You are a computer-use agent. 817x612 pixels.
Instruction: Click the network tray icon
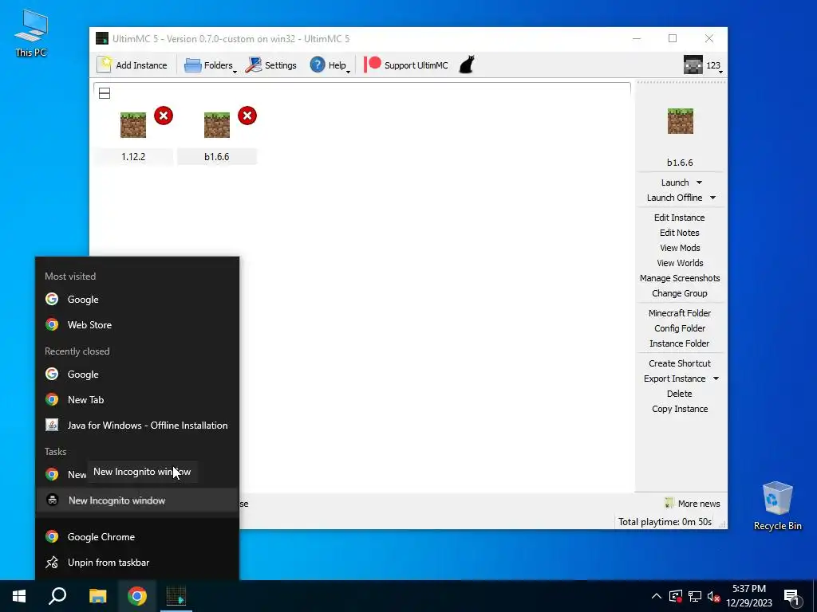695,596
